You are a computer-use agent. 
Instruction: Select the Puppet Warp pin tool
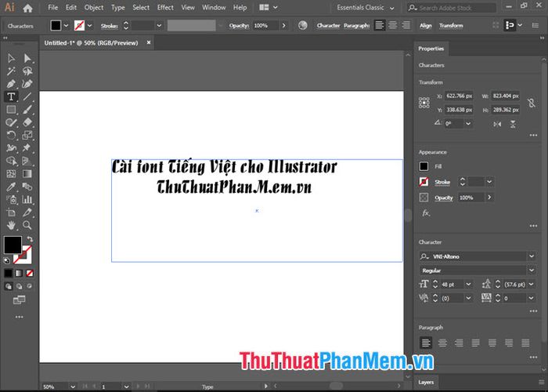pyautogui.click(x=27, y=148)
